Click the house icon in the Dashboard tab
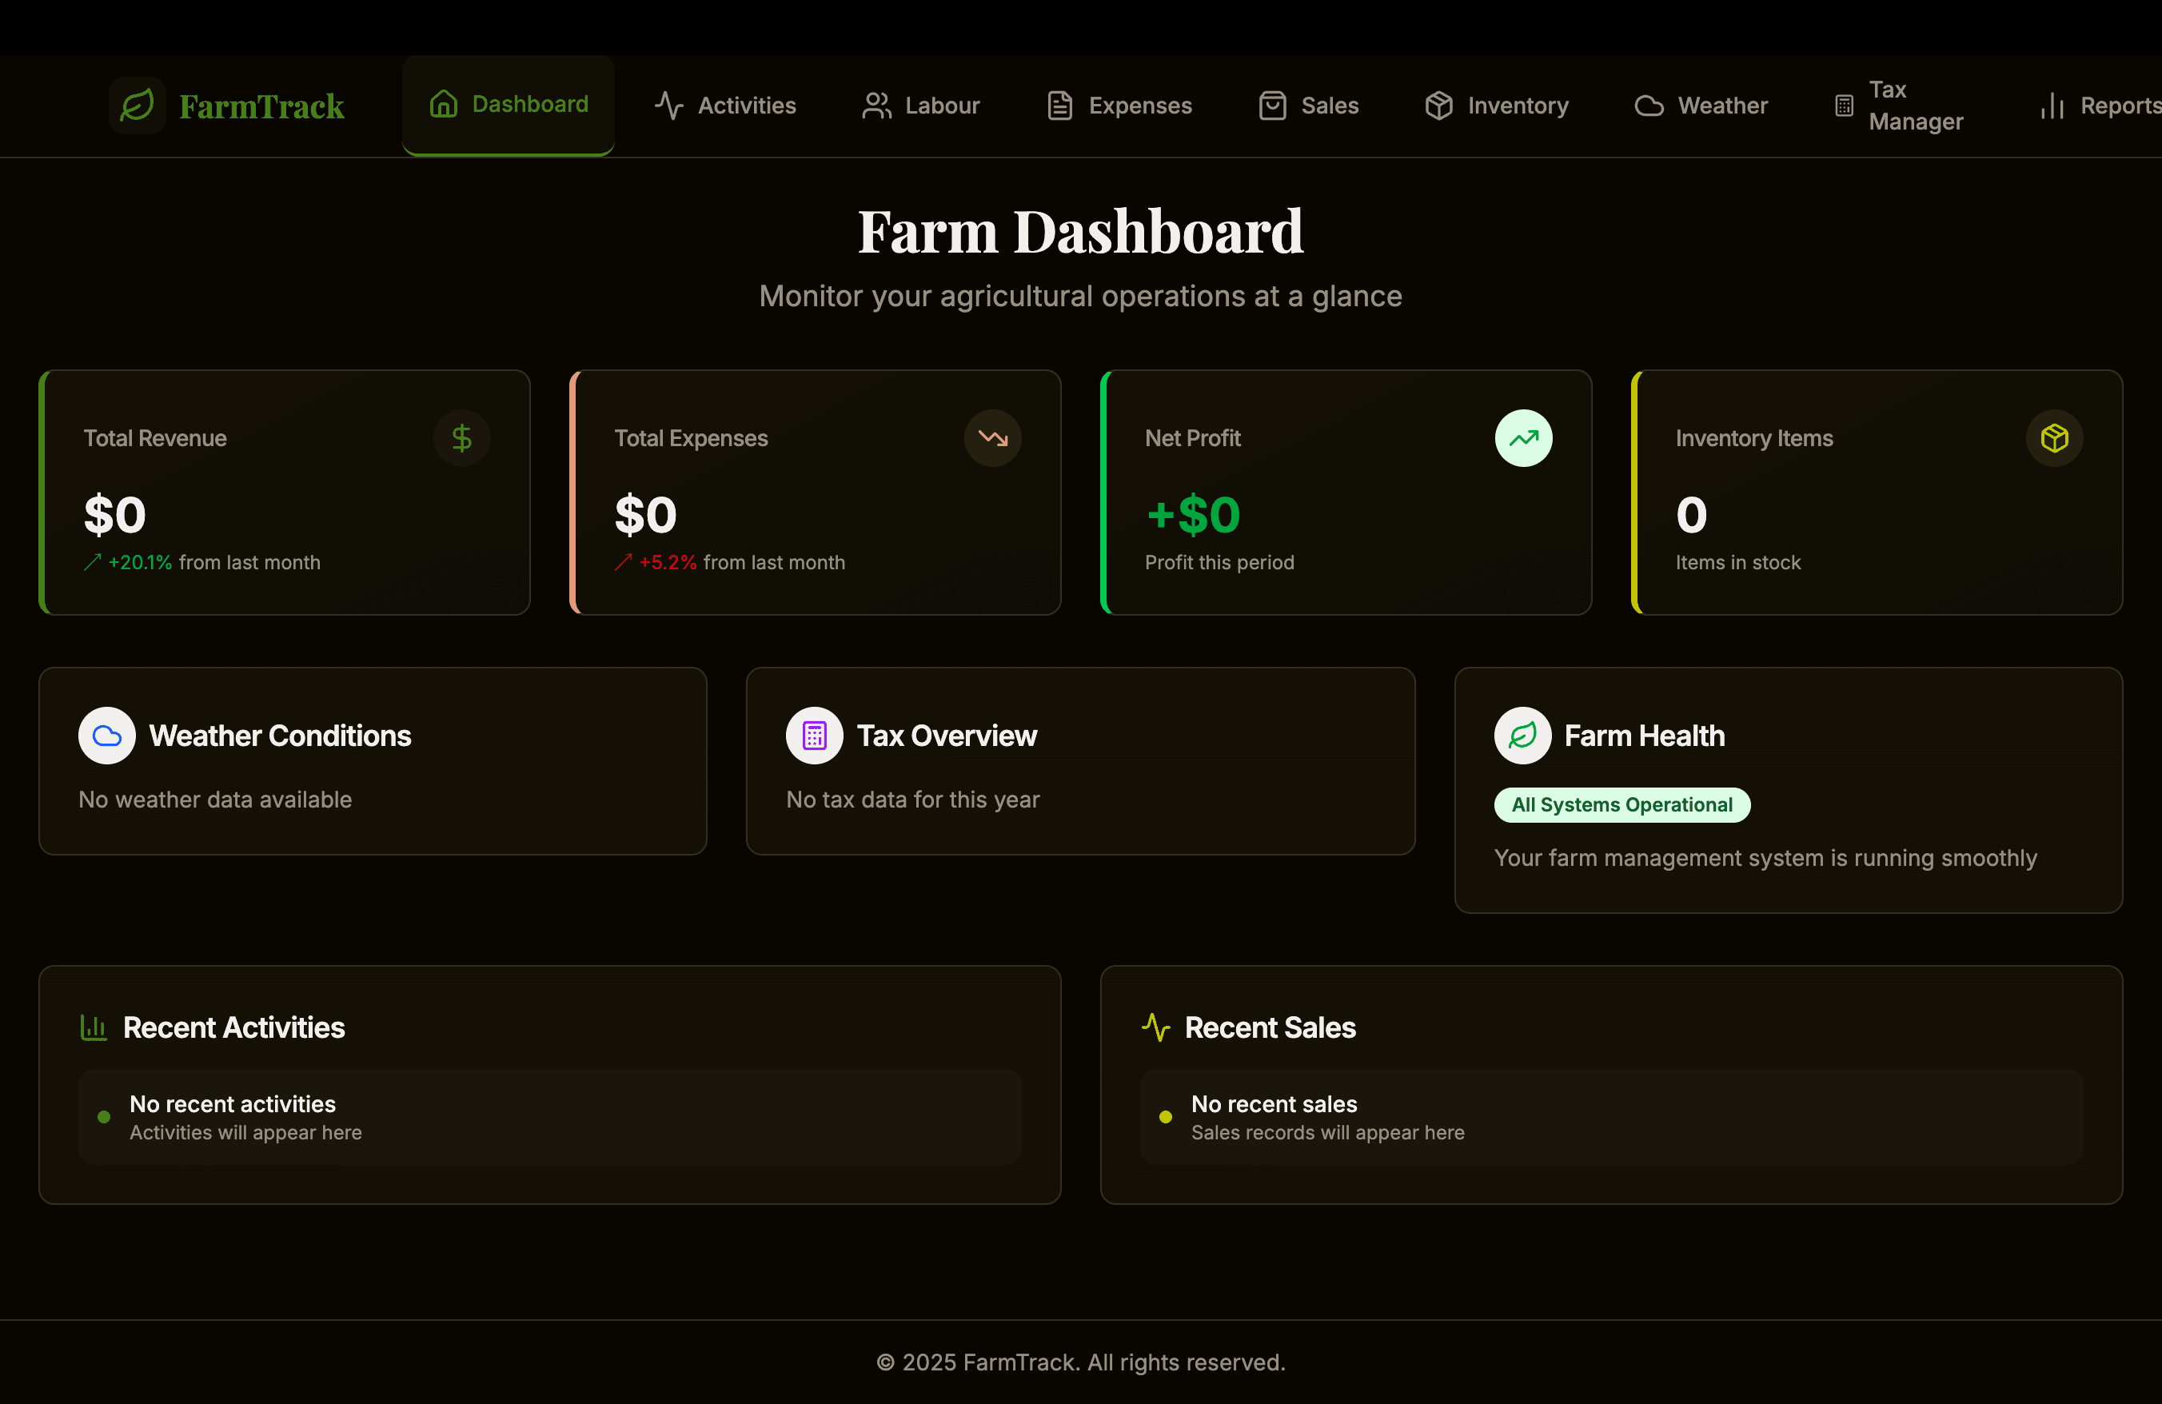The height and width of the screenshot is (1404, 2162). coord(443,105)
